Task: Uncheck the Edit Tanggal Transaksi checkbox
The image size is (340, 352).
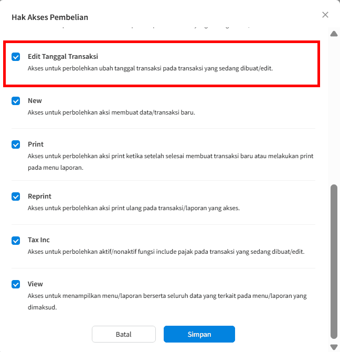Action: tap(16, 57)
